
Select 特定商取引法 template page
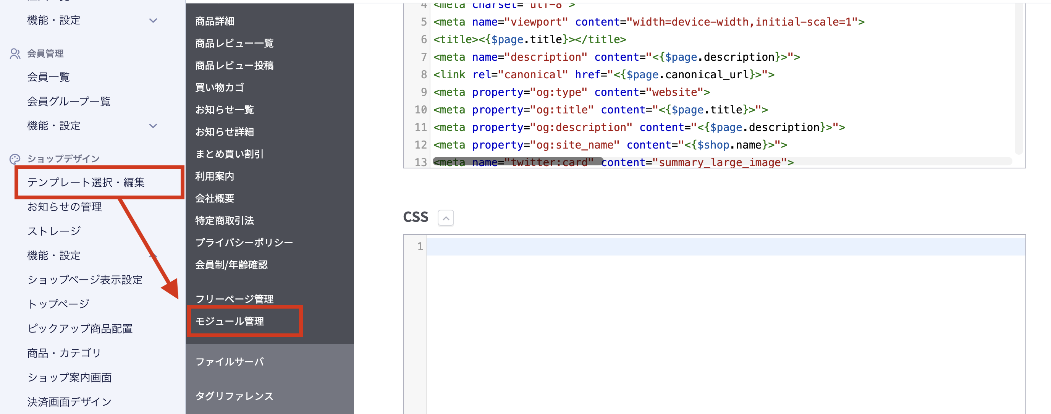click(225, 220)
